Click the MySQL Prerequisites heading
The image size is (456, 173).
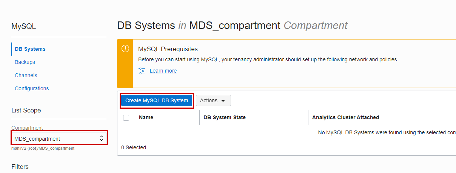pyautogui.click(x=168, y=49)
